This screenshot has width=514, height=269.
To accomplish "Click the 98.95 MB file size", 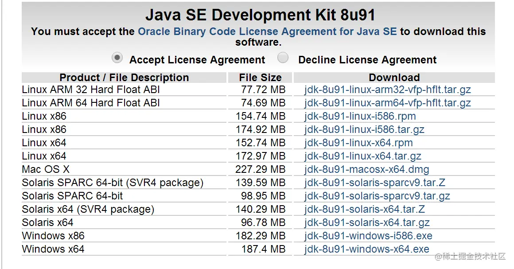I will click(x=263, y=196).
